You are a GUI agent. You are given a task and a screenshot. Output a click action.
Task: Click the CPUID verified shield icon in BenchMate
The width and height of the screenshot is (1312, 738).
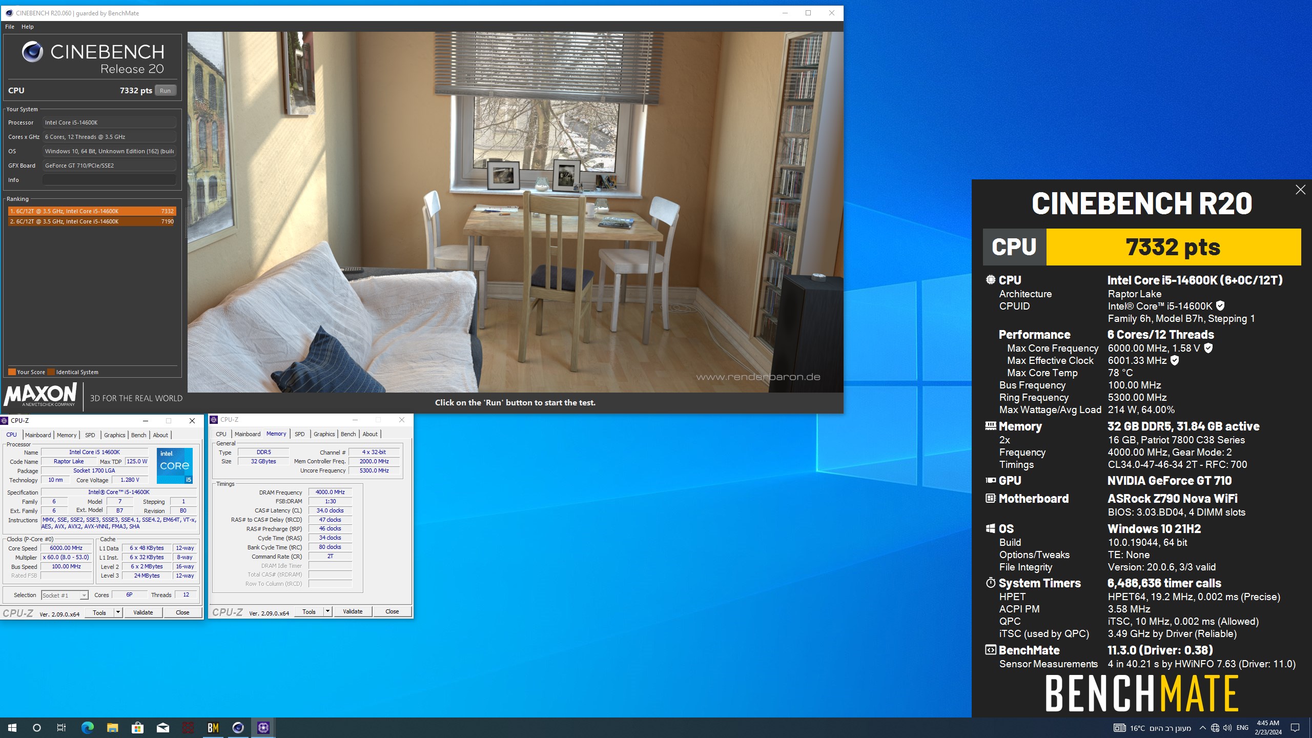pyautogui.click(x=1220, y=306)
